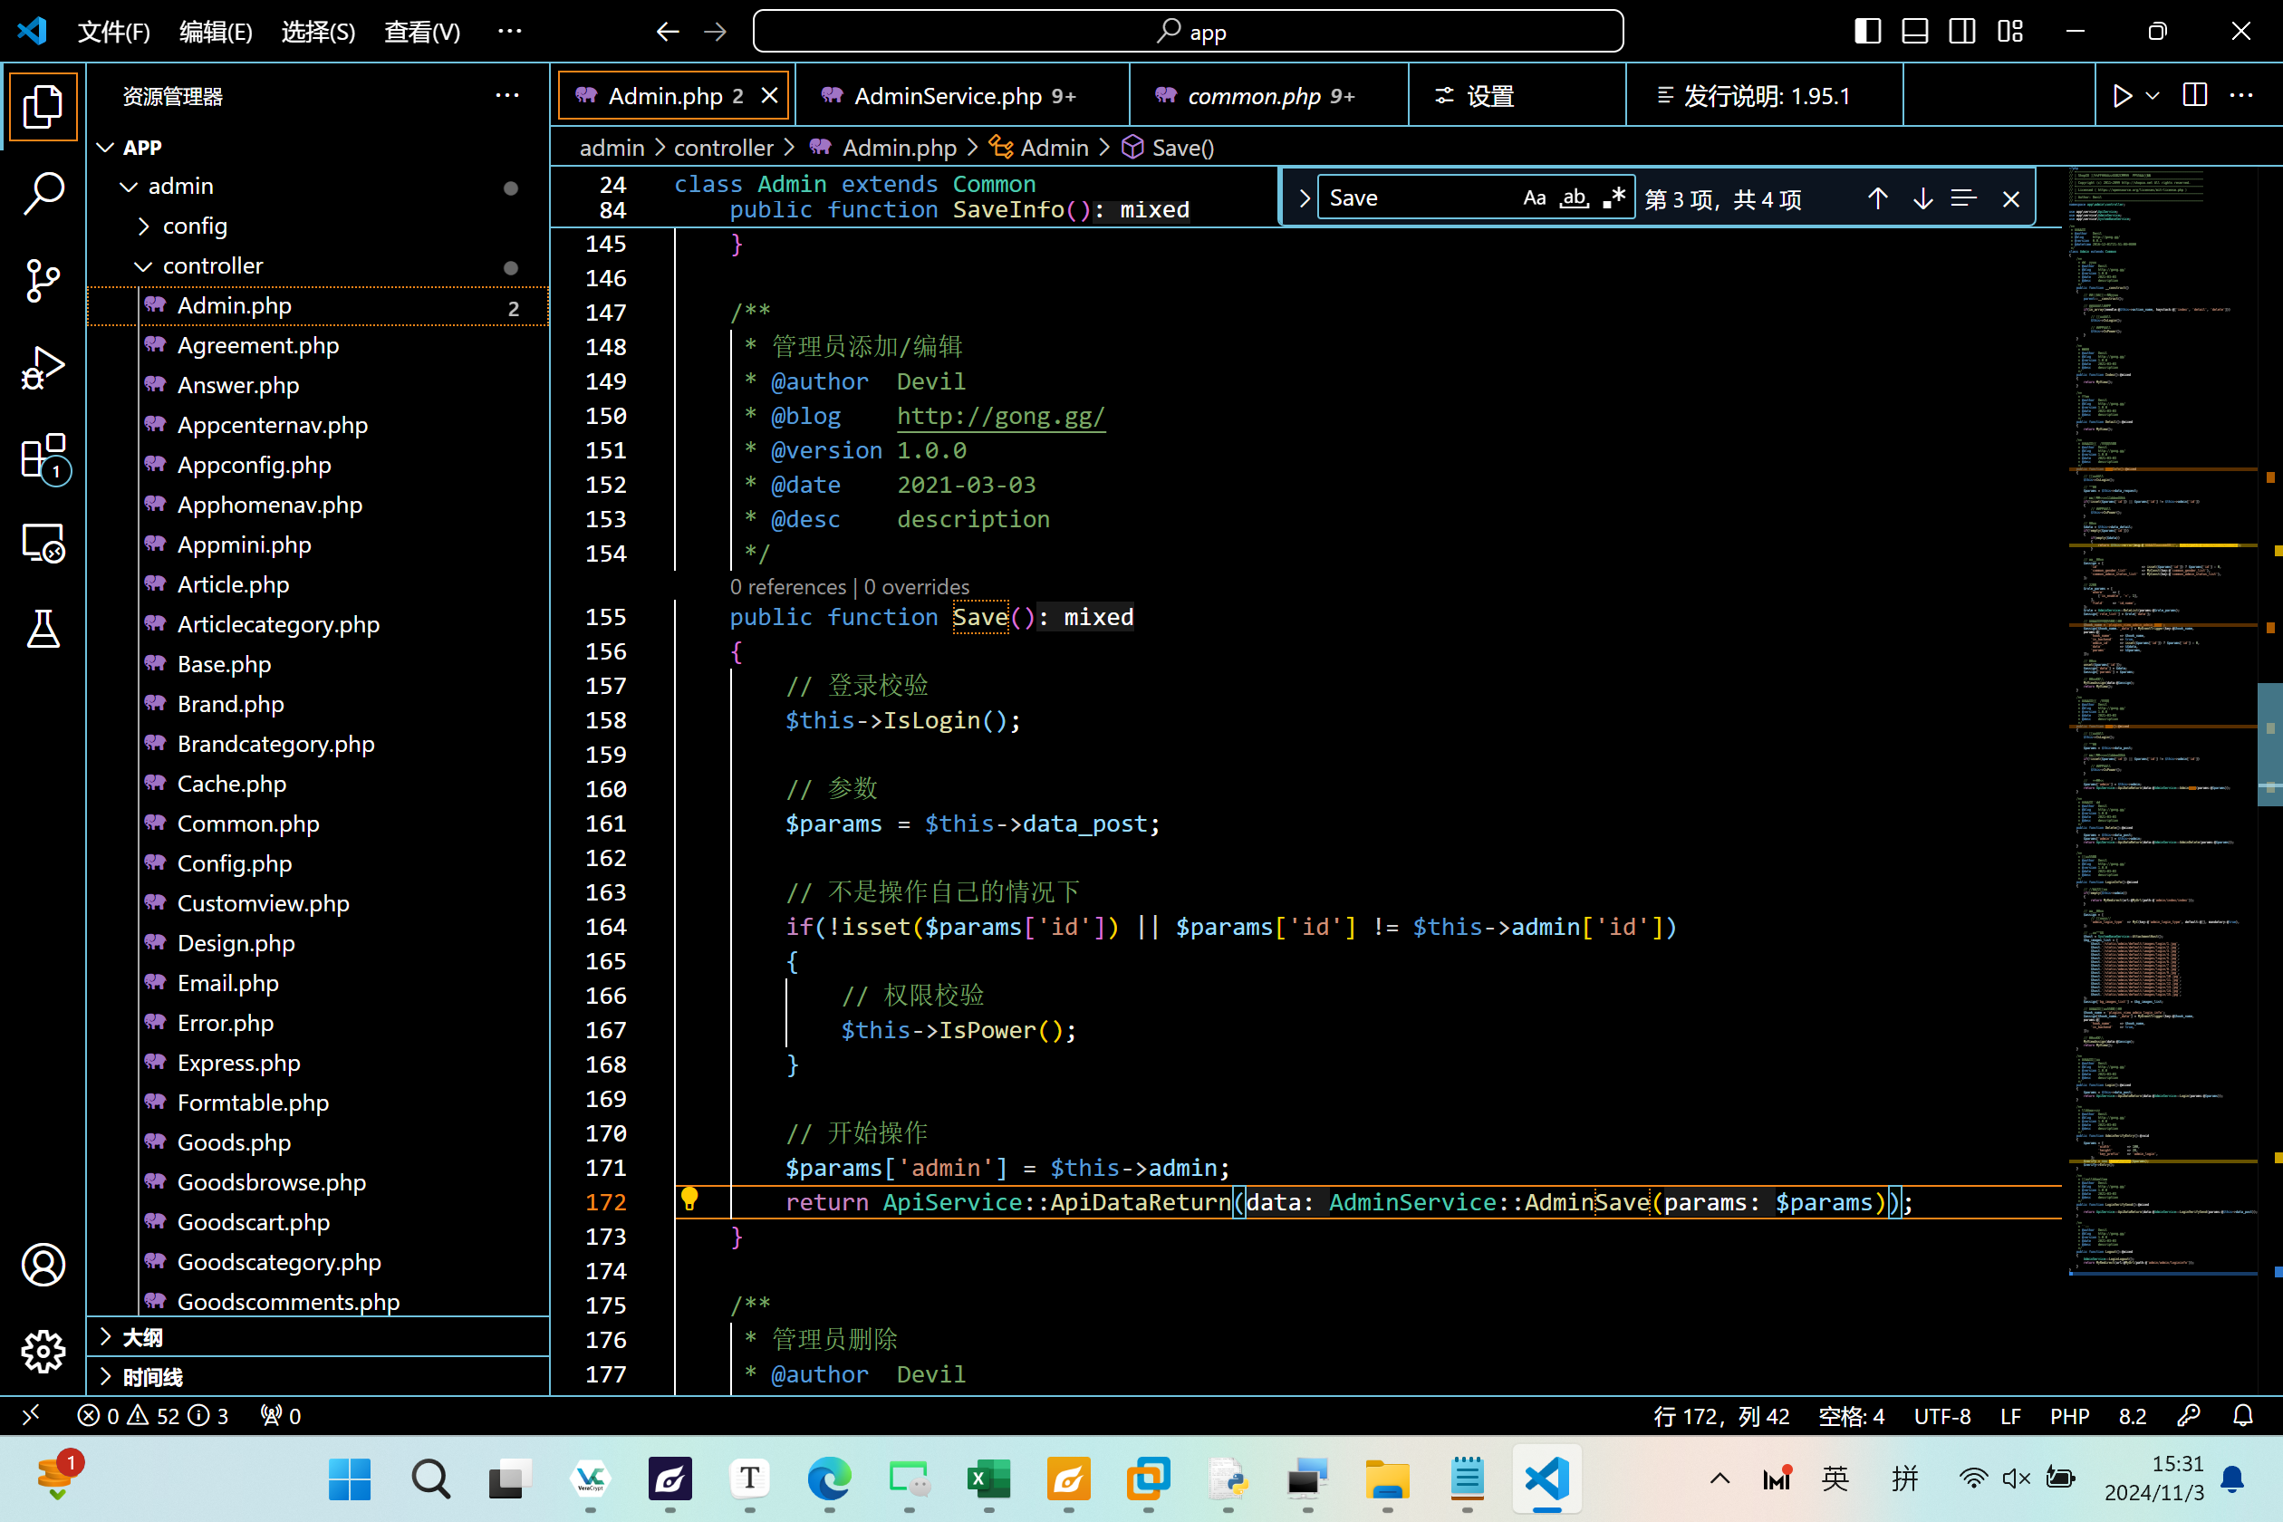2283x1522 pixels.
Task: Toggle Primary Side Bar visibility
Action: [1867, 32]
